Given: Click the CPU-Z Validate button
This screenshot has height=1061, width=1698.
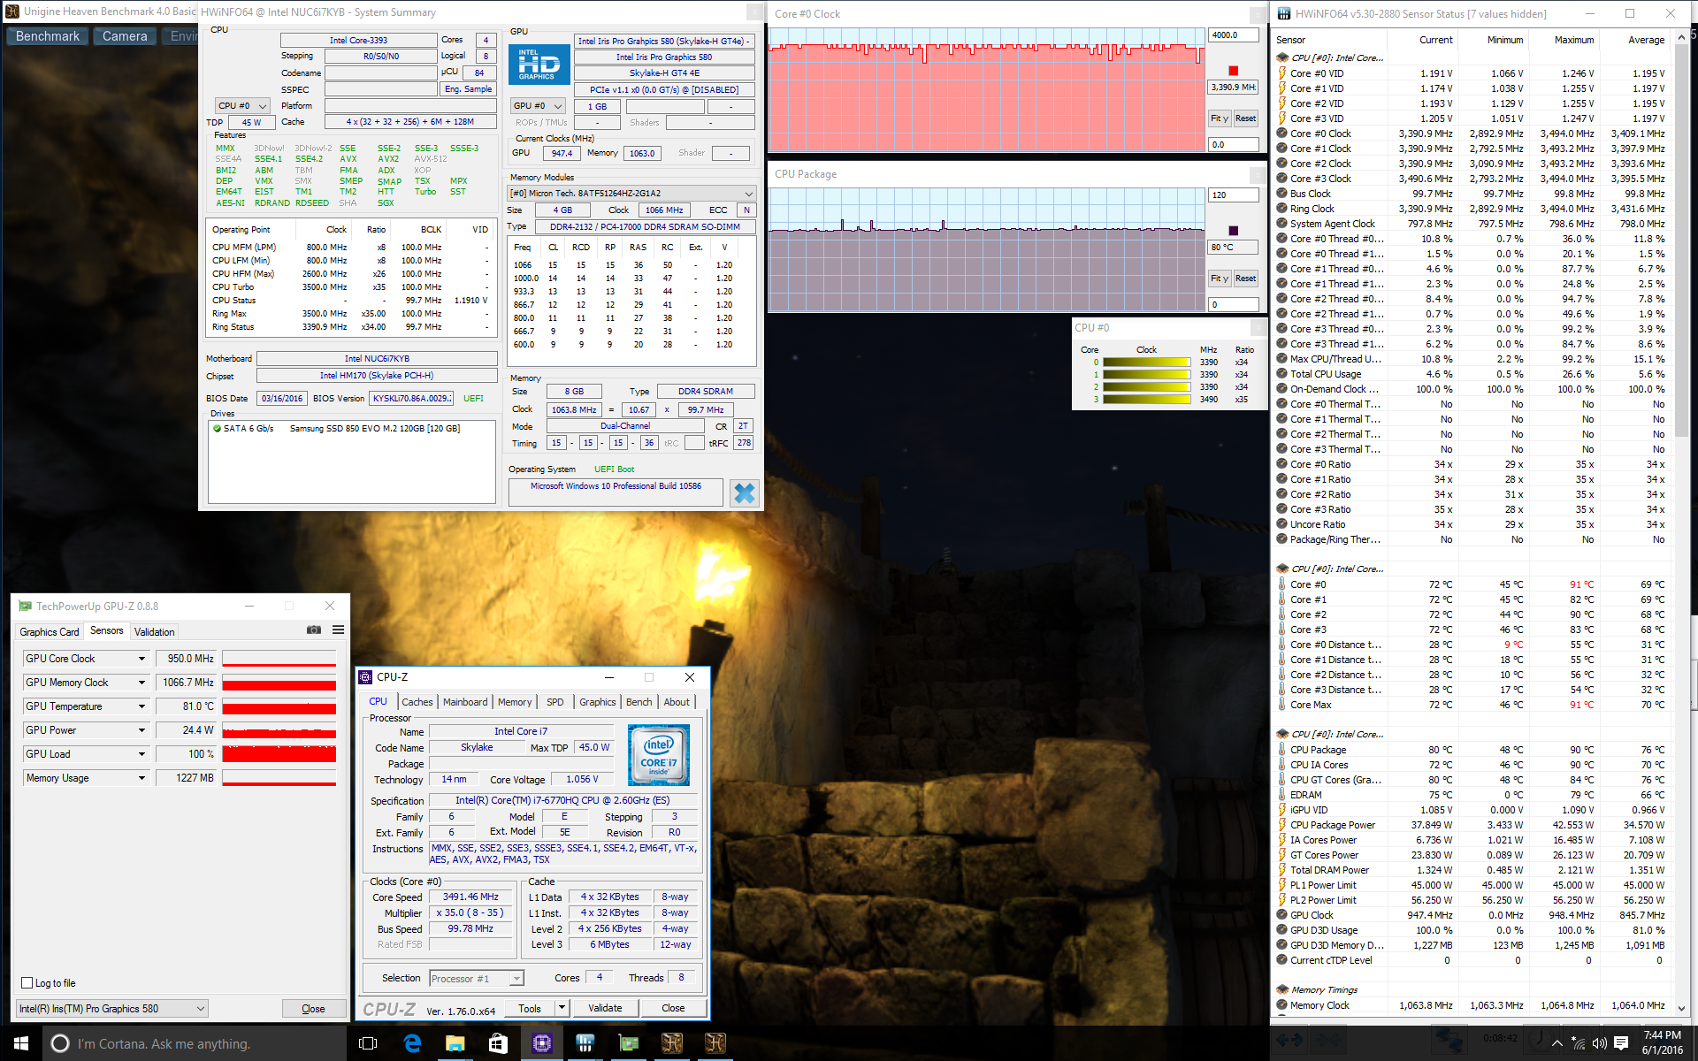Looking at the screenshot, I should 605,1008.
